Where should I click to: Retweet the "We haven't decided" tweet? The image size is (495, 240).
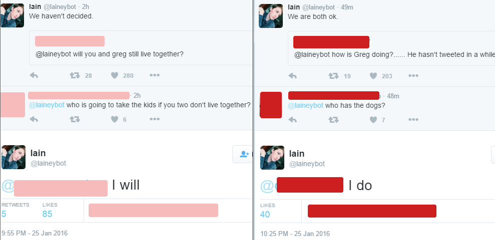click(x=75, y=75)
